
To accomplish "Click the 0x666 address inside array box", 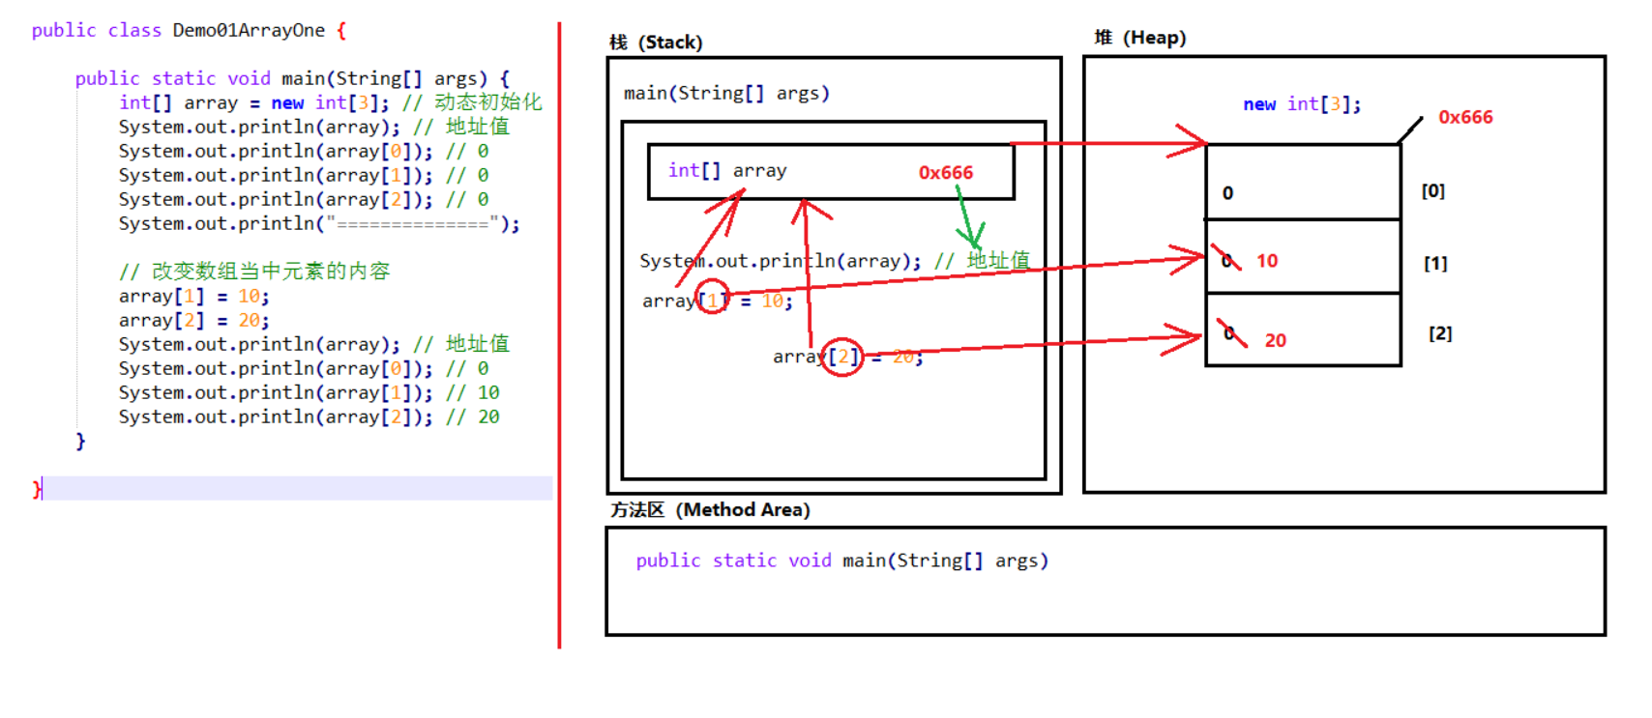I will [x=946, y=172].
